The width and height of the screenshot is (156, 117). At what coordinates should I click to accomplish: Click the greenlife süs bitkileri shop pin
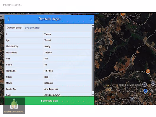click(x=146, y=91)
